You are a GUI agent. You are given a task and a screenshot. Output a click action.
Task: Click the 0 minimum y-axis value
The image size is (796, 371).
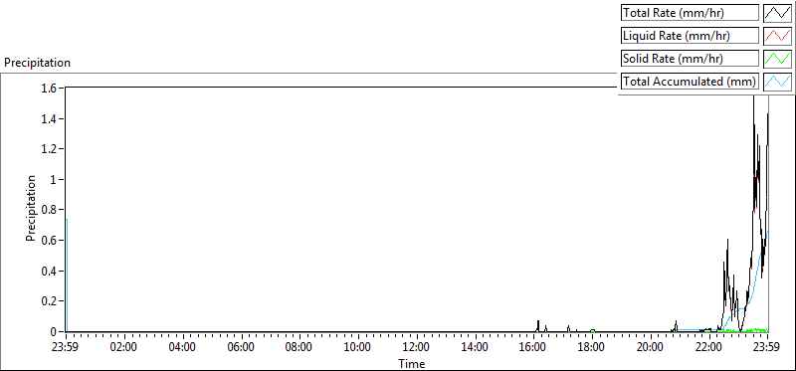point(58,332)
